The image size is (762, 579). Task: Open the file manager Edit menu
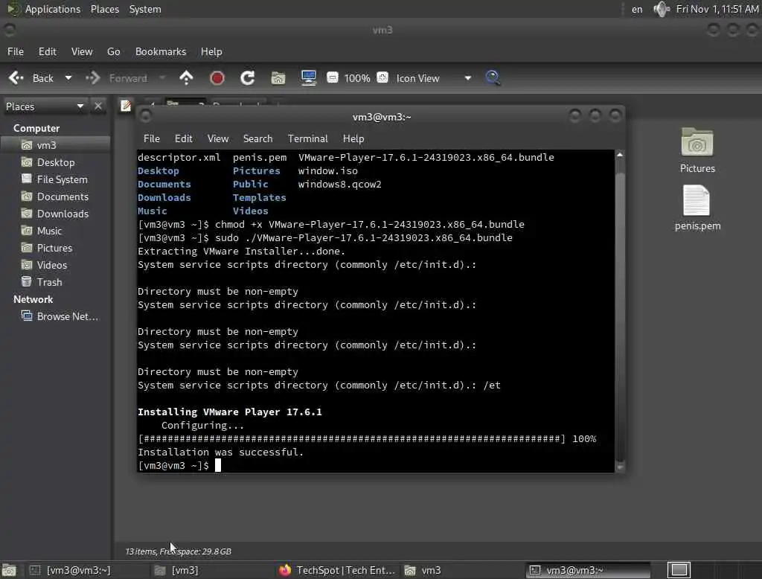(x=47, y=51)
